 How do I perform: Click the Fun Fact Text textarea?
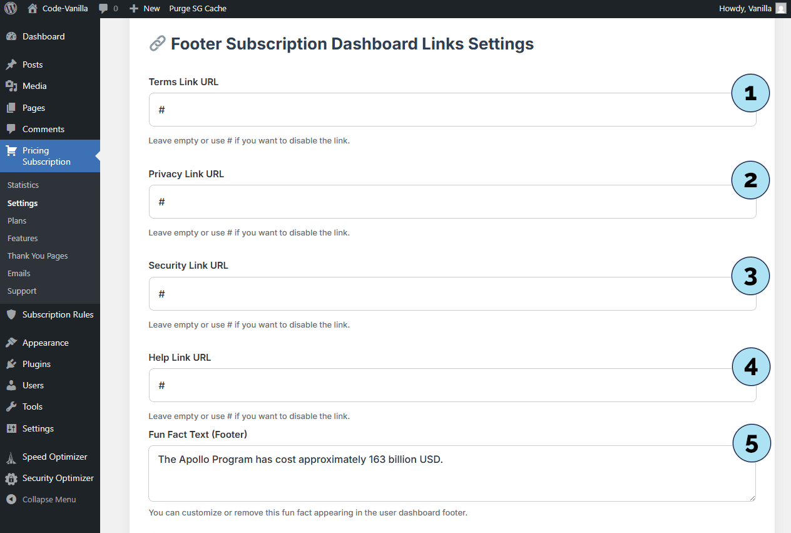coord(438,473)
